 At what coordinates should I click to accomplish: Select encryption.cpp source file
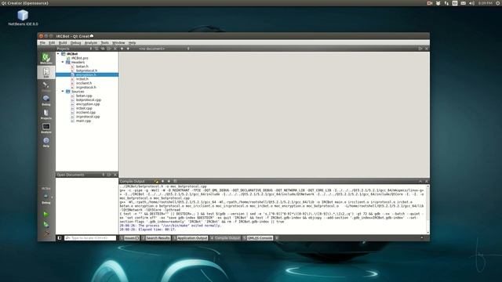click(88, 104)
